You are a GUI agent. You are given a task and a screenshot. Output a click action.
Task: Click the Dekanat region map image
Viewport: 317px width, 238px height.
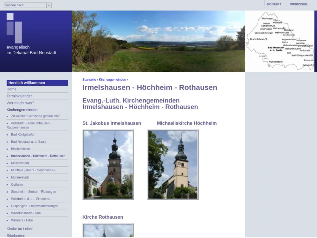(x=281, y=41)
